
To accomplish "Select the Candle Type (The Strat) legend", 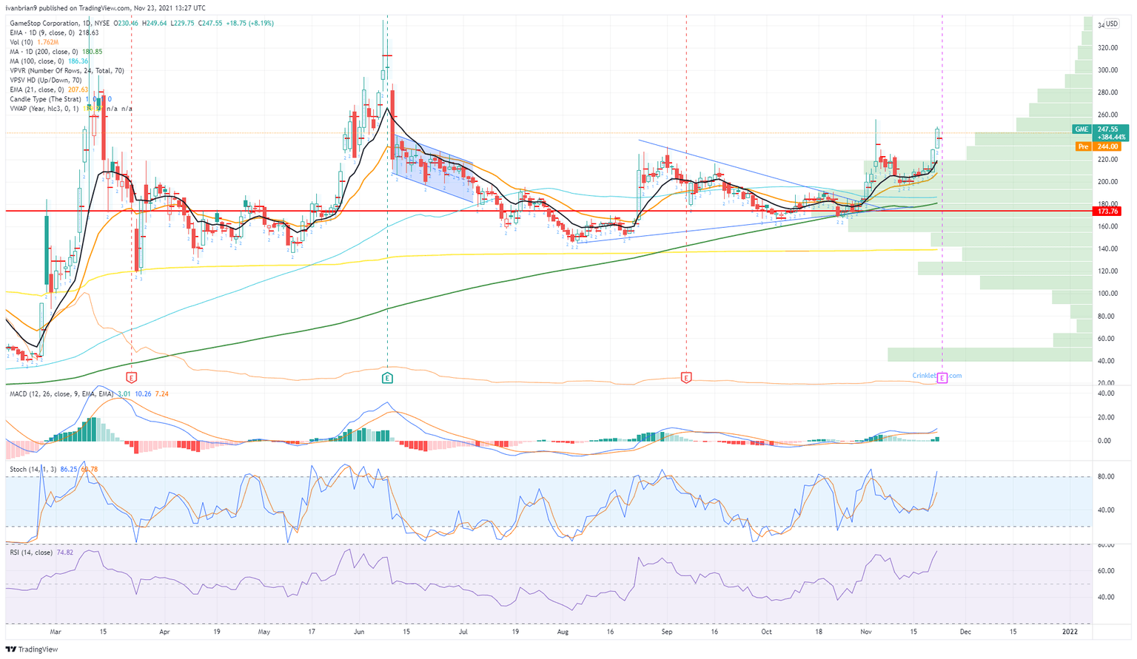I will (x=61, y=99).
